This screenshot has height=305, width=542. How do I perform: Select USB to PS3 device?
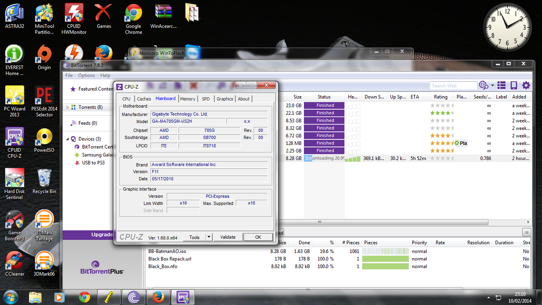89,163
